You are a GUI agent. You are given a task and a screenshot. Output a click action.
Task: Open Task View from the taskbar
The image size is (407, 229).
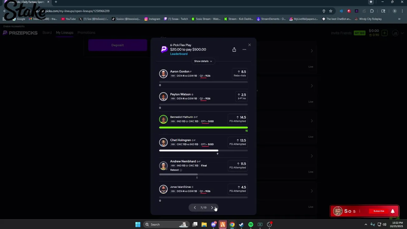(195, 225)
